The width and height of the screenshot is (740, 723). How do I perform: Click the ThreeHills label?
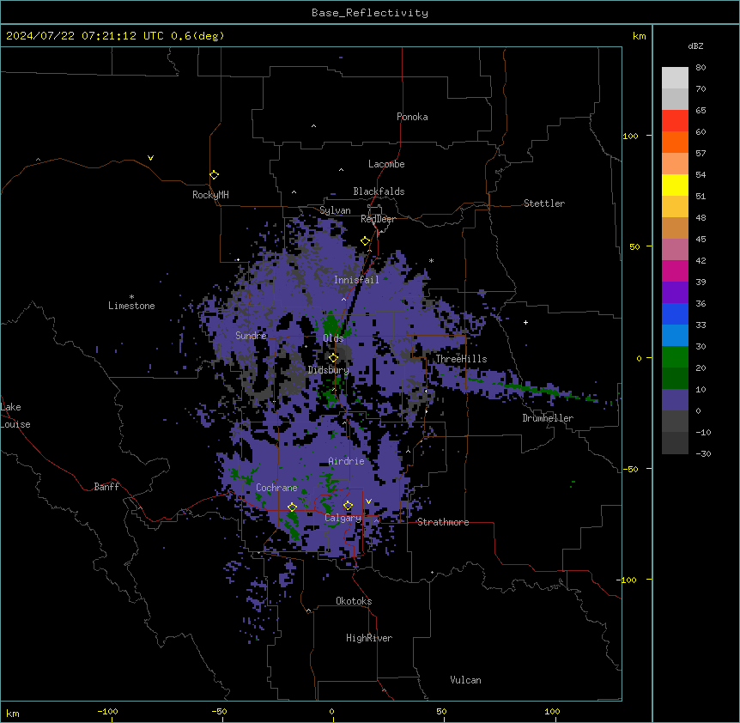461,359
